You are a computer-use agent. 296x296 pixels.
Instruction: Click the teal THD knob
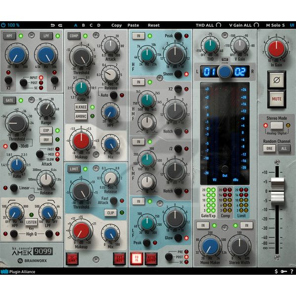210,45
